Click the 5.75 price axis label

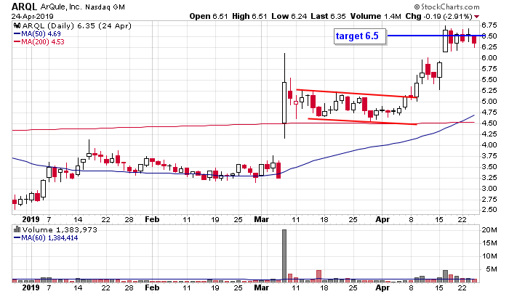coord(489,69)
